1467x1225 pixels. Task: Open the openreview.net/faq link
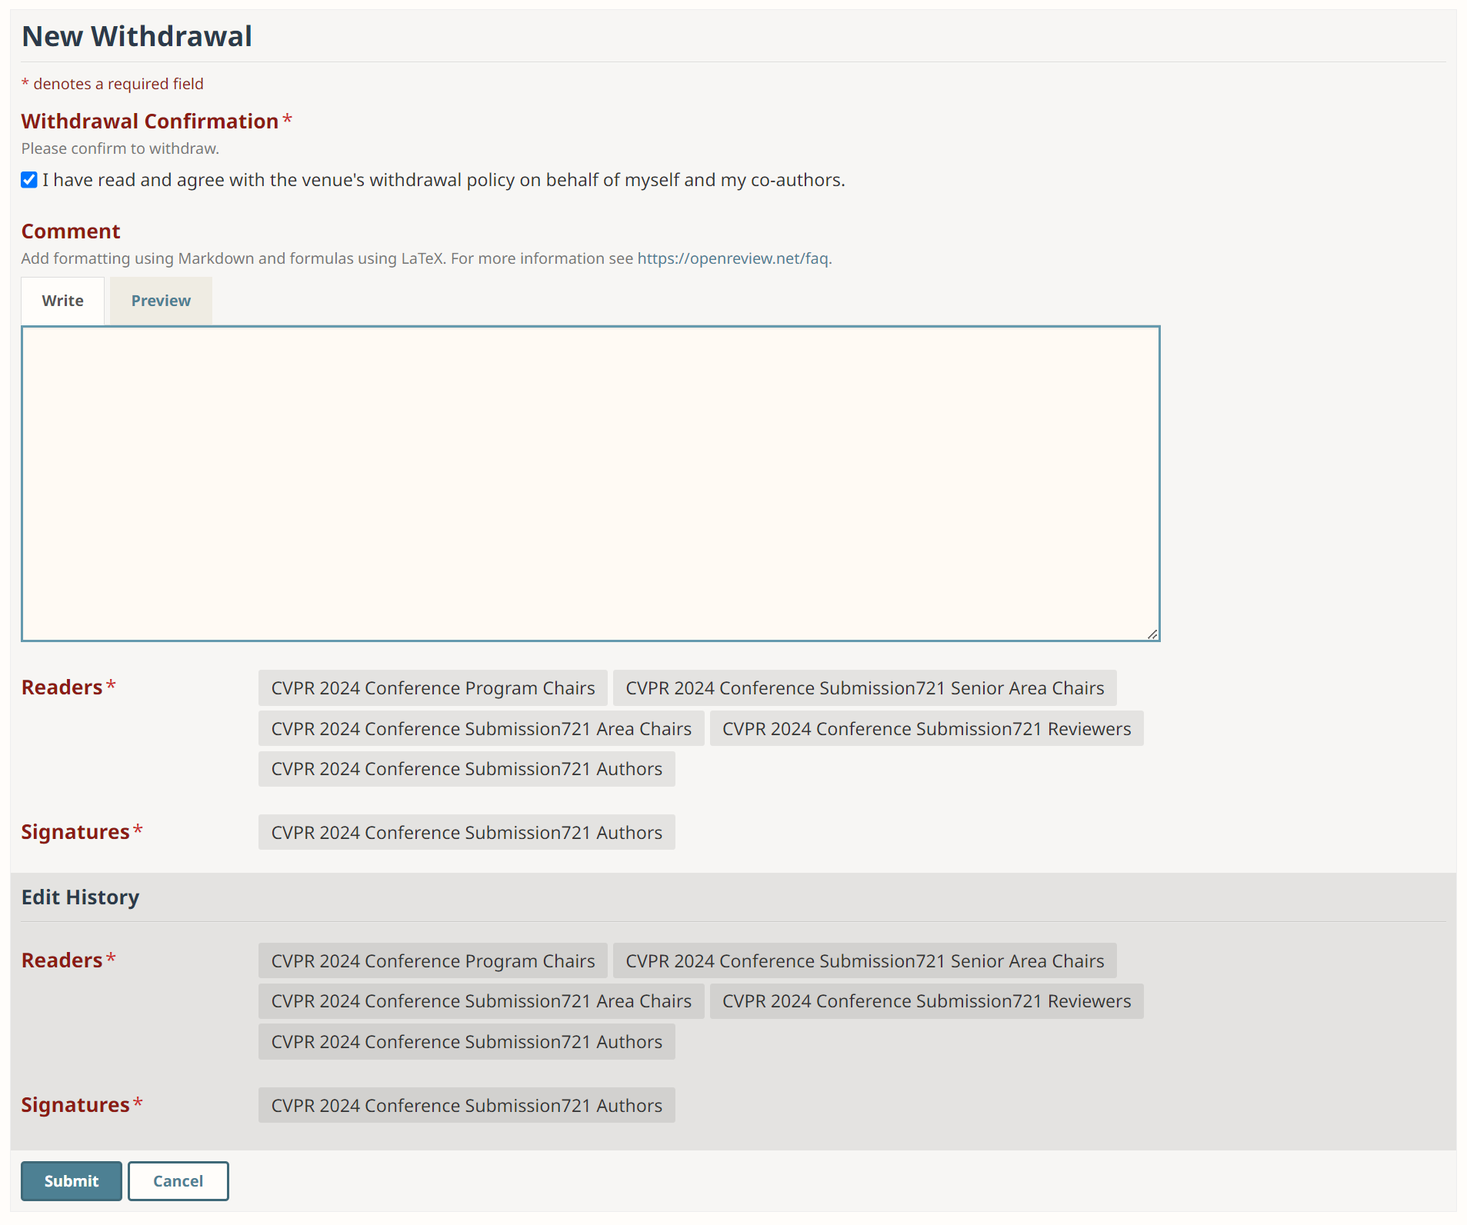(732, 258)
